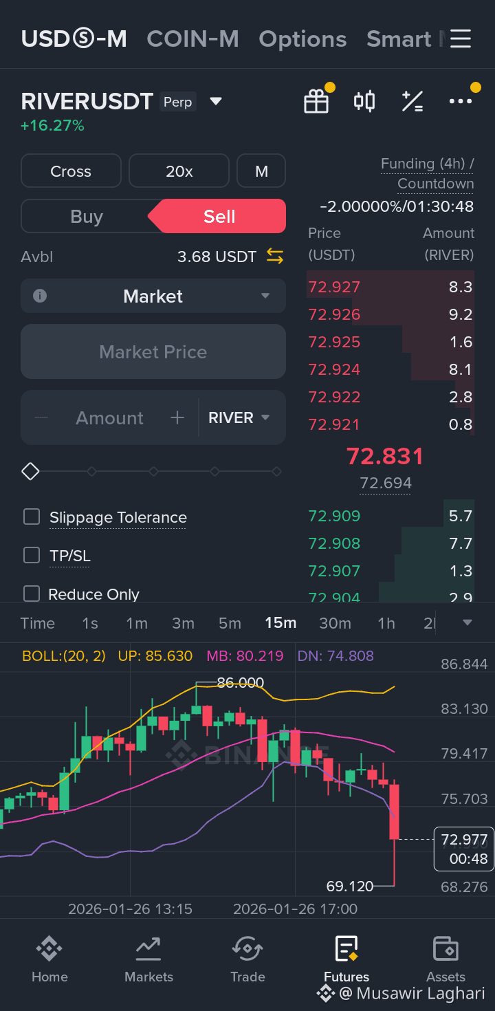The height and width of the screenshot is (1011, 495).
Task: Select the 1s chart interval
Action: pyautogui.click(x=90, y=623)
